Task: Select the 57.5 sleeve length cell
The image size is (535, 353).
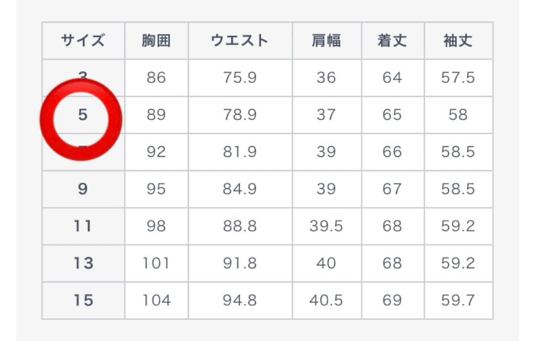Action: click(458, 78)
